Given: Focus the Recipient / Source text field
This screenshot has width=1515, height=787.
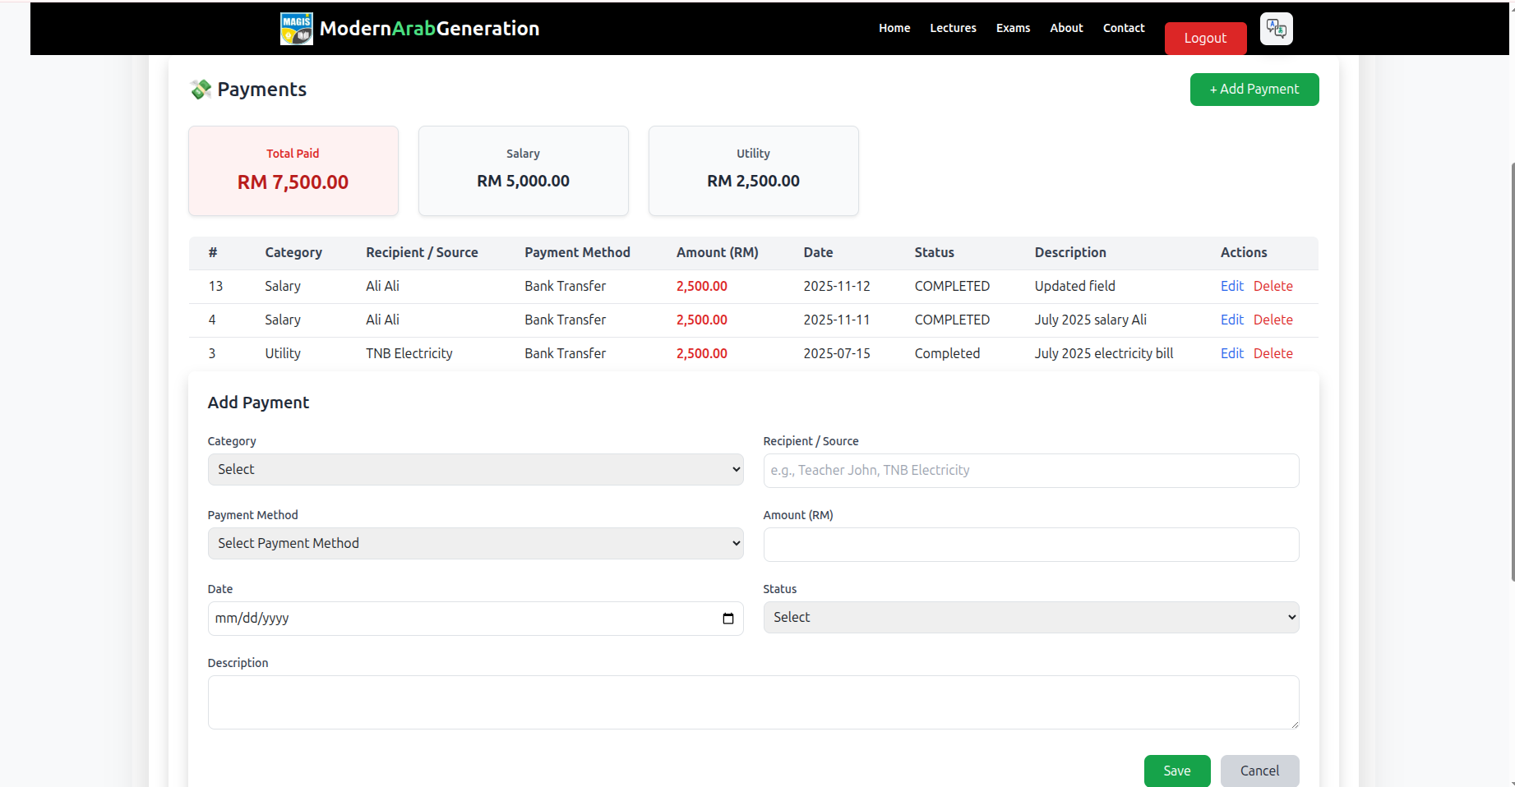Looking at the screenshot, I should click(x=1030, y=471).
